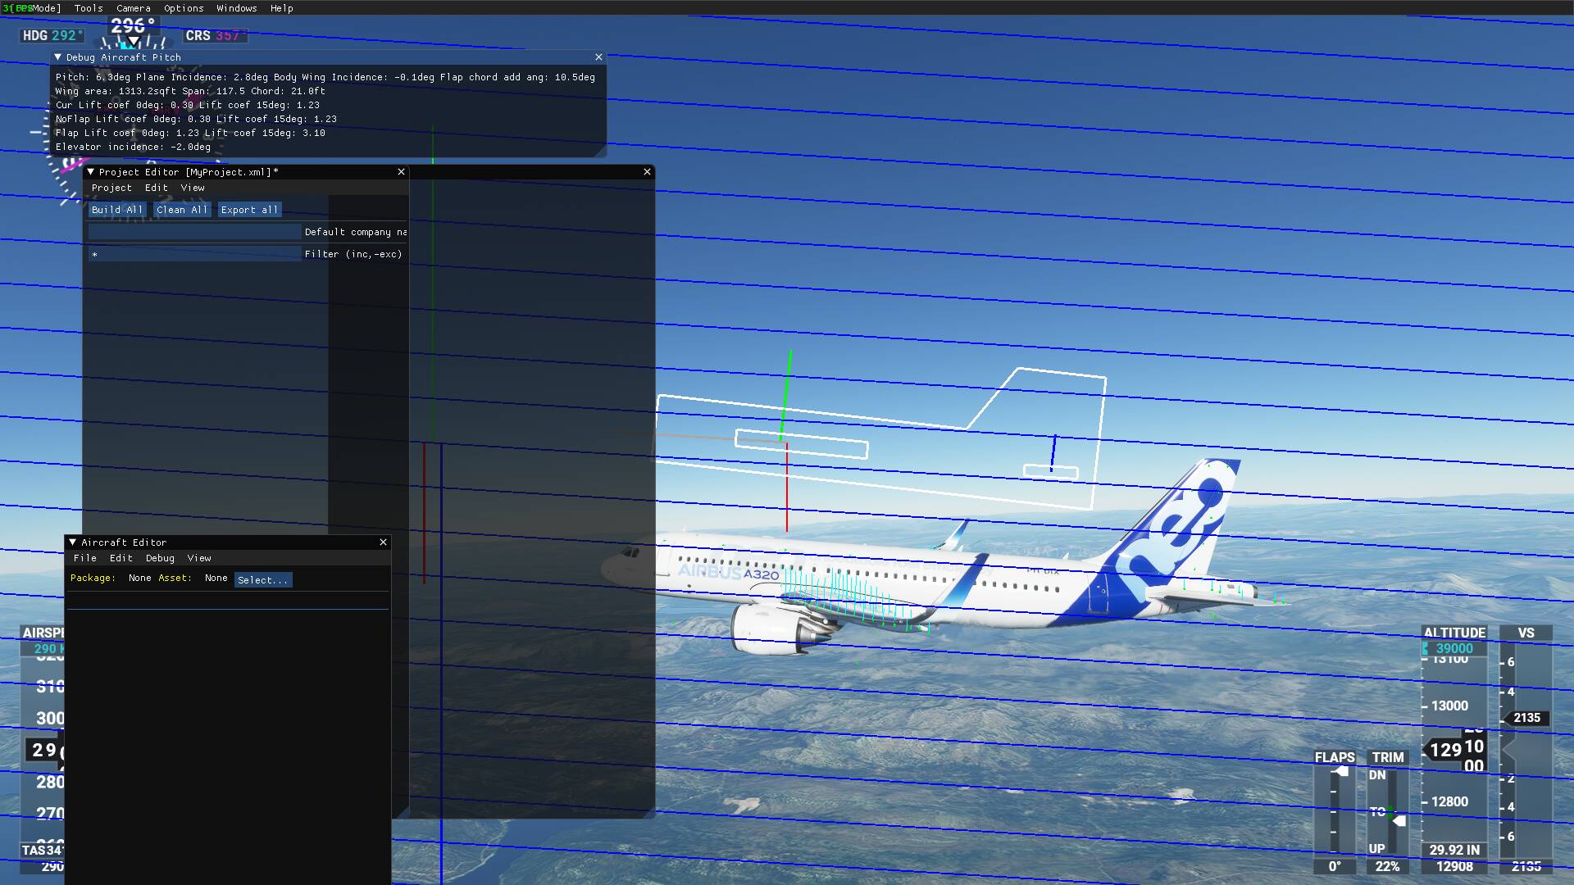This screenshot has height=885, width=1574.
Task: Click the Clean All button
Action: 182,210
